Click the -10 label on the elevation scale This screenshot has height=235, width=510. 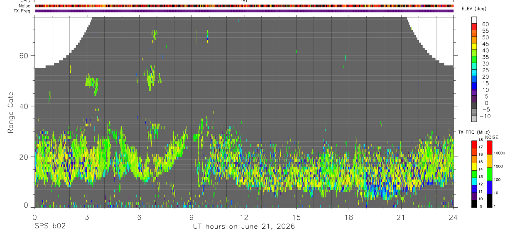pos(485,116)
